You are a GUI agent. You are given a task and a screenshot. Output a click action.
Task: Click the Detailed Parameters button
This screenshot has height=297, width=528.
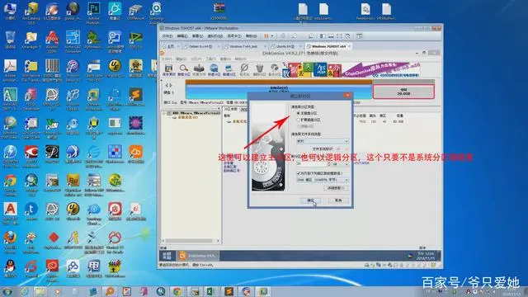(x=336, y=188)
